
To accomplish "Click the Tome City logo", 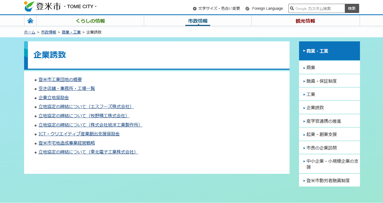I will (x=60, y=6).
